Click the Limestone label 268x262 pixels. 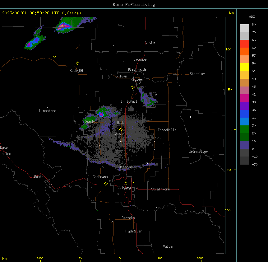tap(48, 111)
